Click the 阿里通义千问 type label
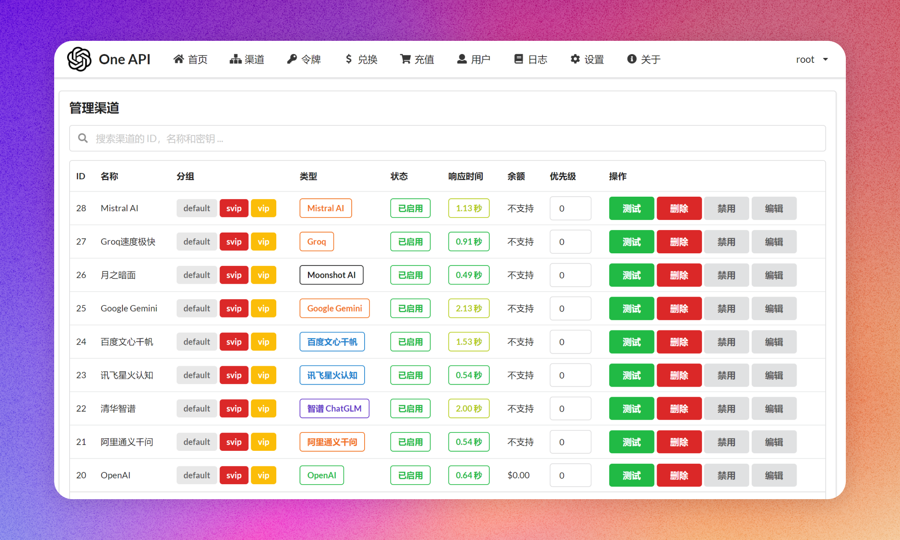 (x=332, y=442)
